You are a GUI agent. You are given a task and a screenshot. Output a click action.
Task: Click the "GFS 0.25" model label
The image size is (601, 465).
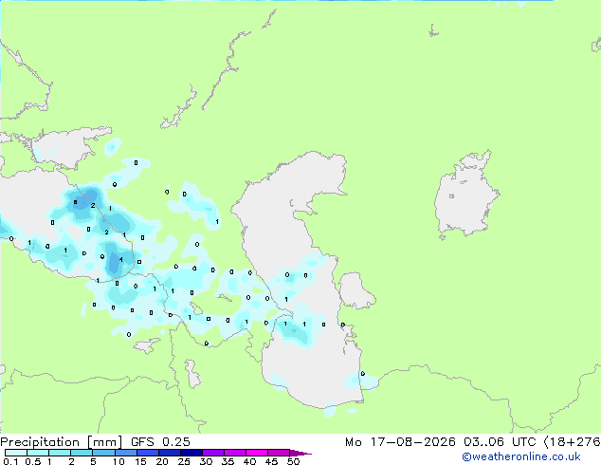(160, 442)
